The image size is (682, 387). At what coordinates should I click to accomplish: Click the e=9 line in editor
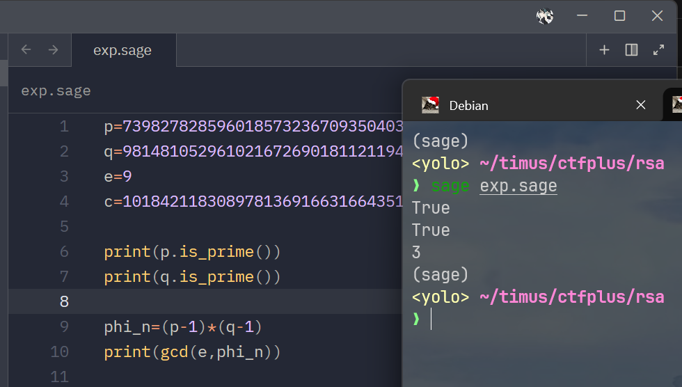118,176
